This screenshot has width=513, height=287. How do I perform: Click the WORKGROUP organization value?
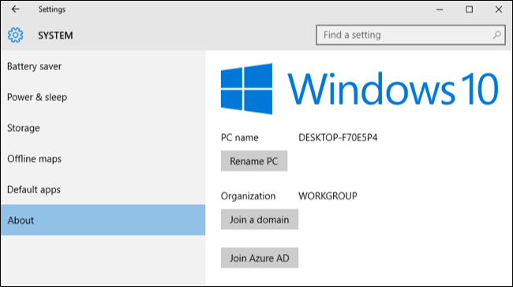click(x=328, y=196)
